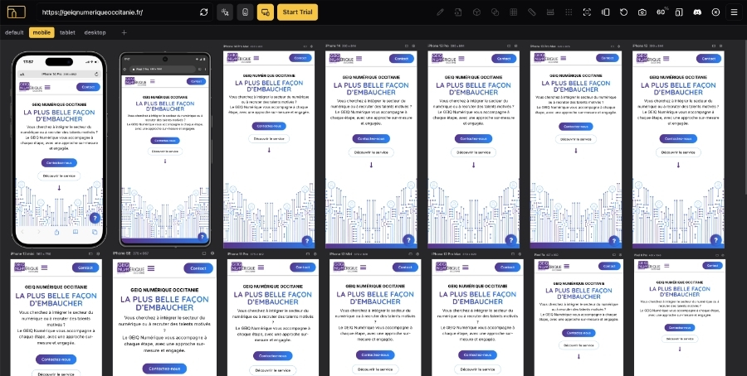This screenshot has height=376, width=747.
Task: Open the 60% zoom level control
Action: coord(662,12)
